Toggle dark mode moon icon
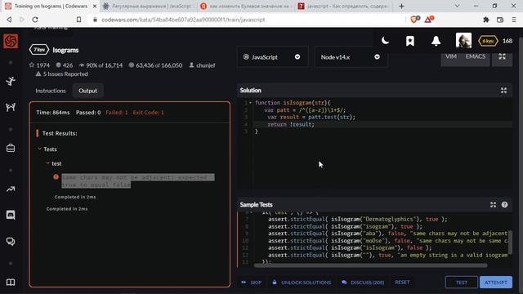Viewport: 523px width, 294px height. coord(385,41)
